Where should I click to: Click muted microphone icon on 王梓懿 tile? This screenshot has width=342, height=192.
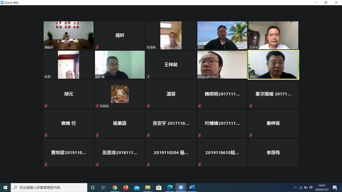click(x=148, y=77)
